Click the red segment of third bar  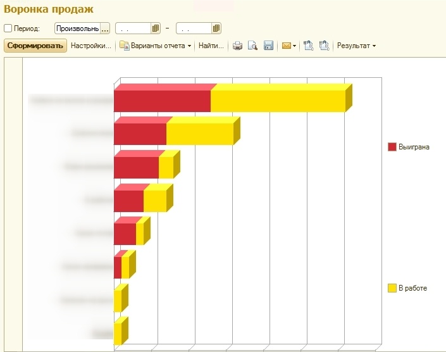(x=136, y=168)
